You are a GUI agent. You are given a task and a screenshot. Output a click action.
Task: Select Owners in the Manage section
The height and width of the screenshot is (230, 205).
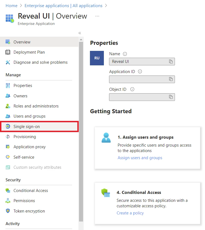coord(39,96)
